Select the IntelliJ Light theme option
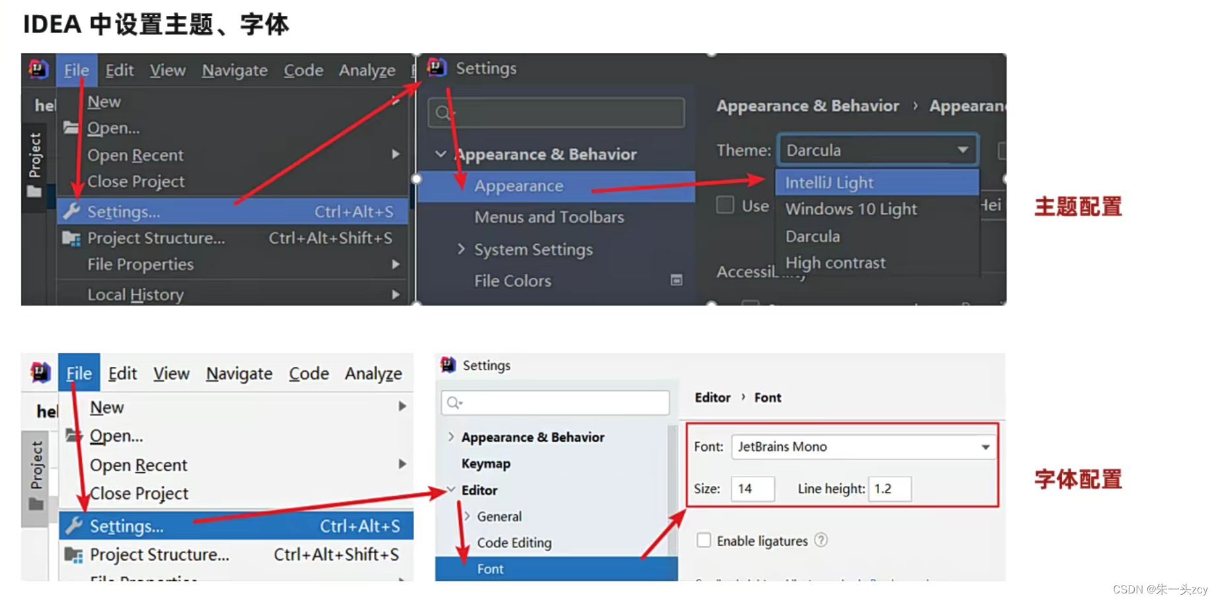Screen dimensions: 1218x602 tap(877, 182)
